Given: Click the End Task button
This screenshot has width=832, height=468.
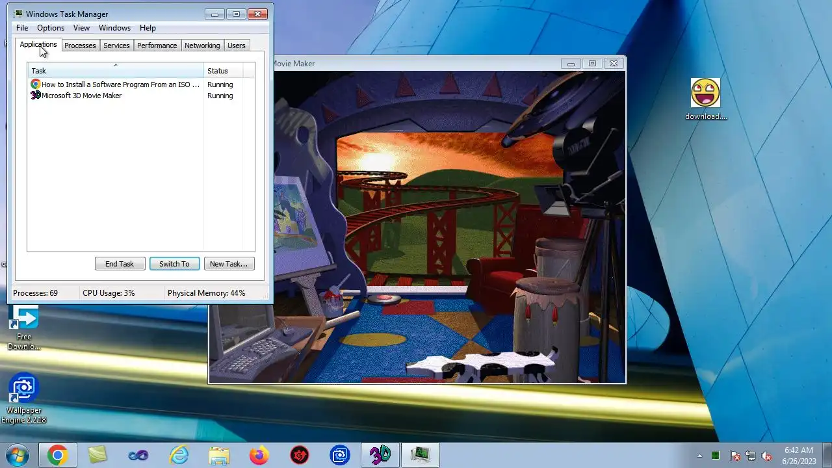Looking at the screenshot, I should (x=120, y=263).
